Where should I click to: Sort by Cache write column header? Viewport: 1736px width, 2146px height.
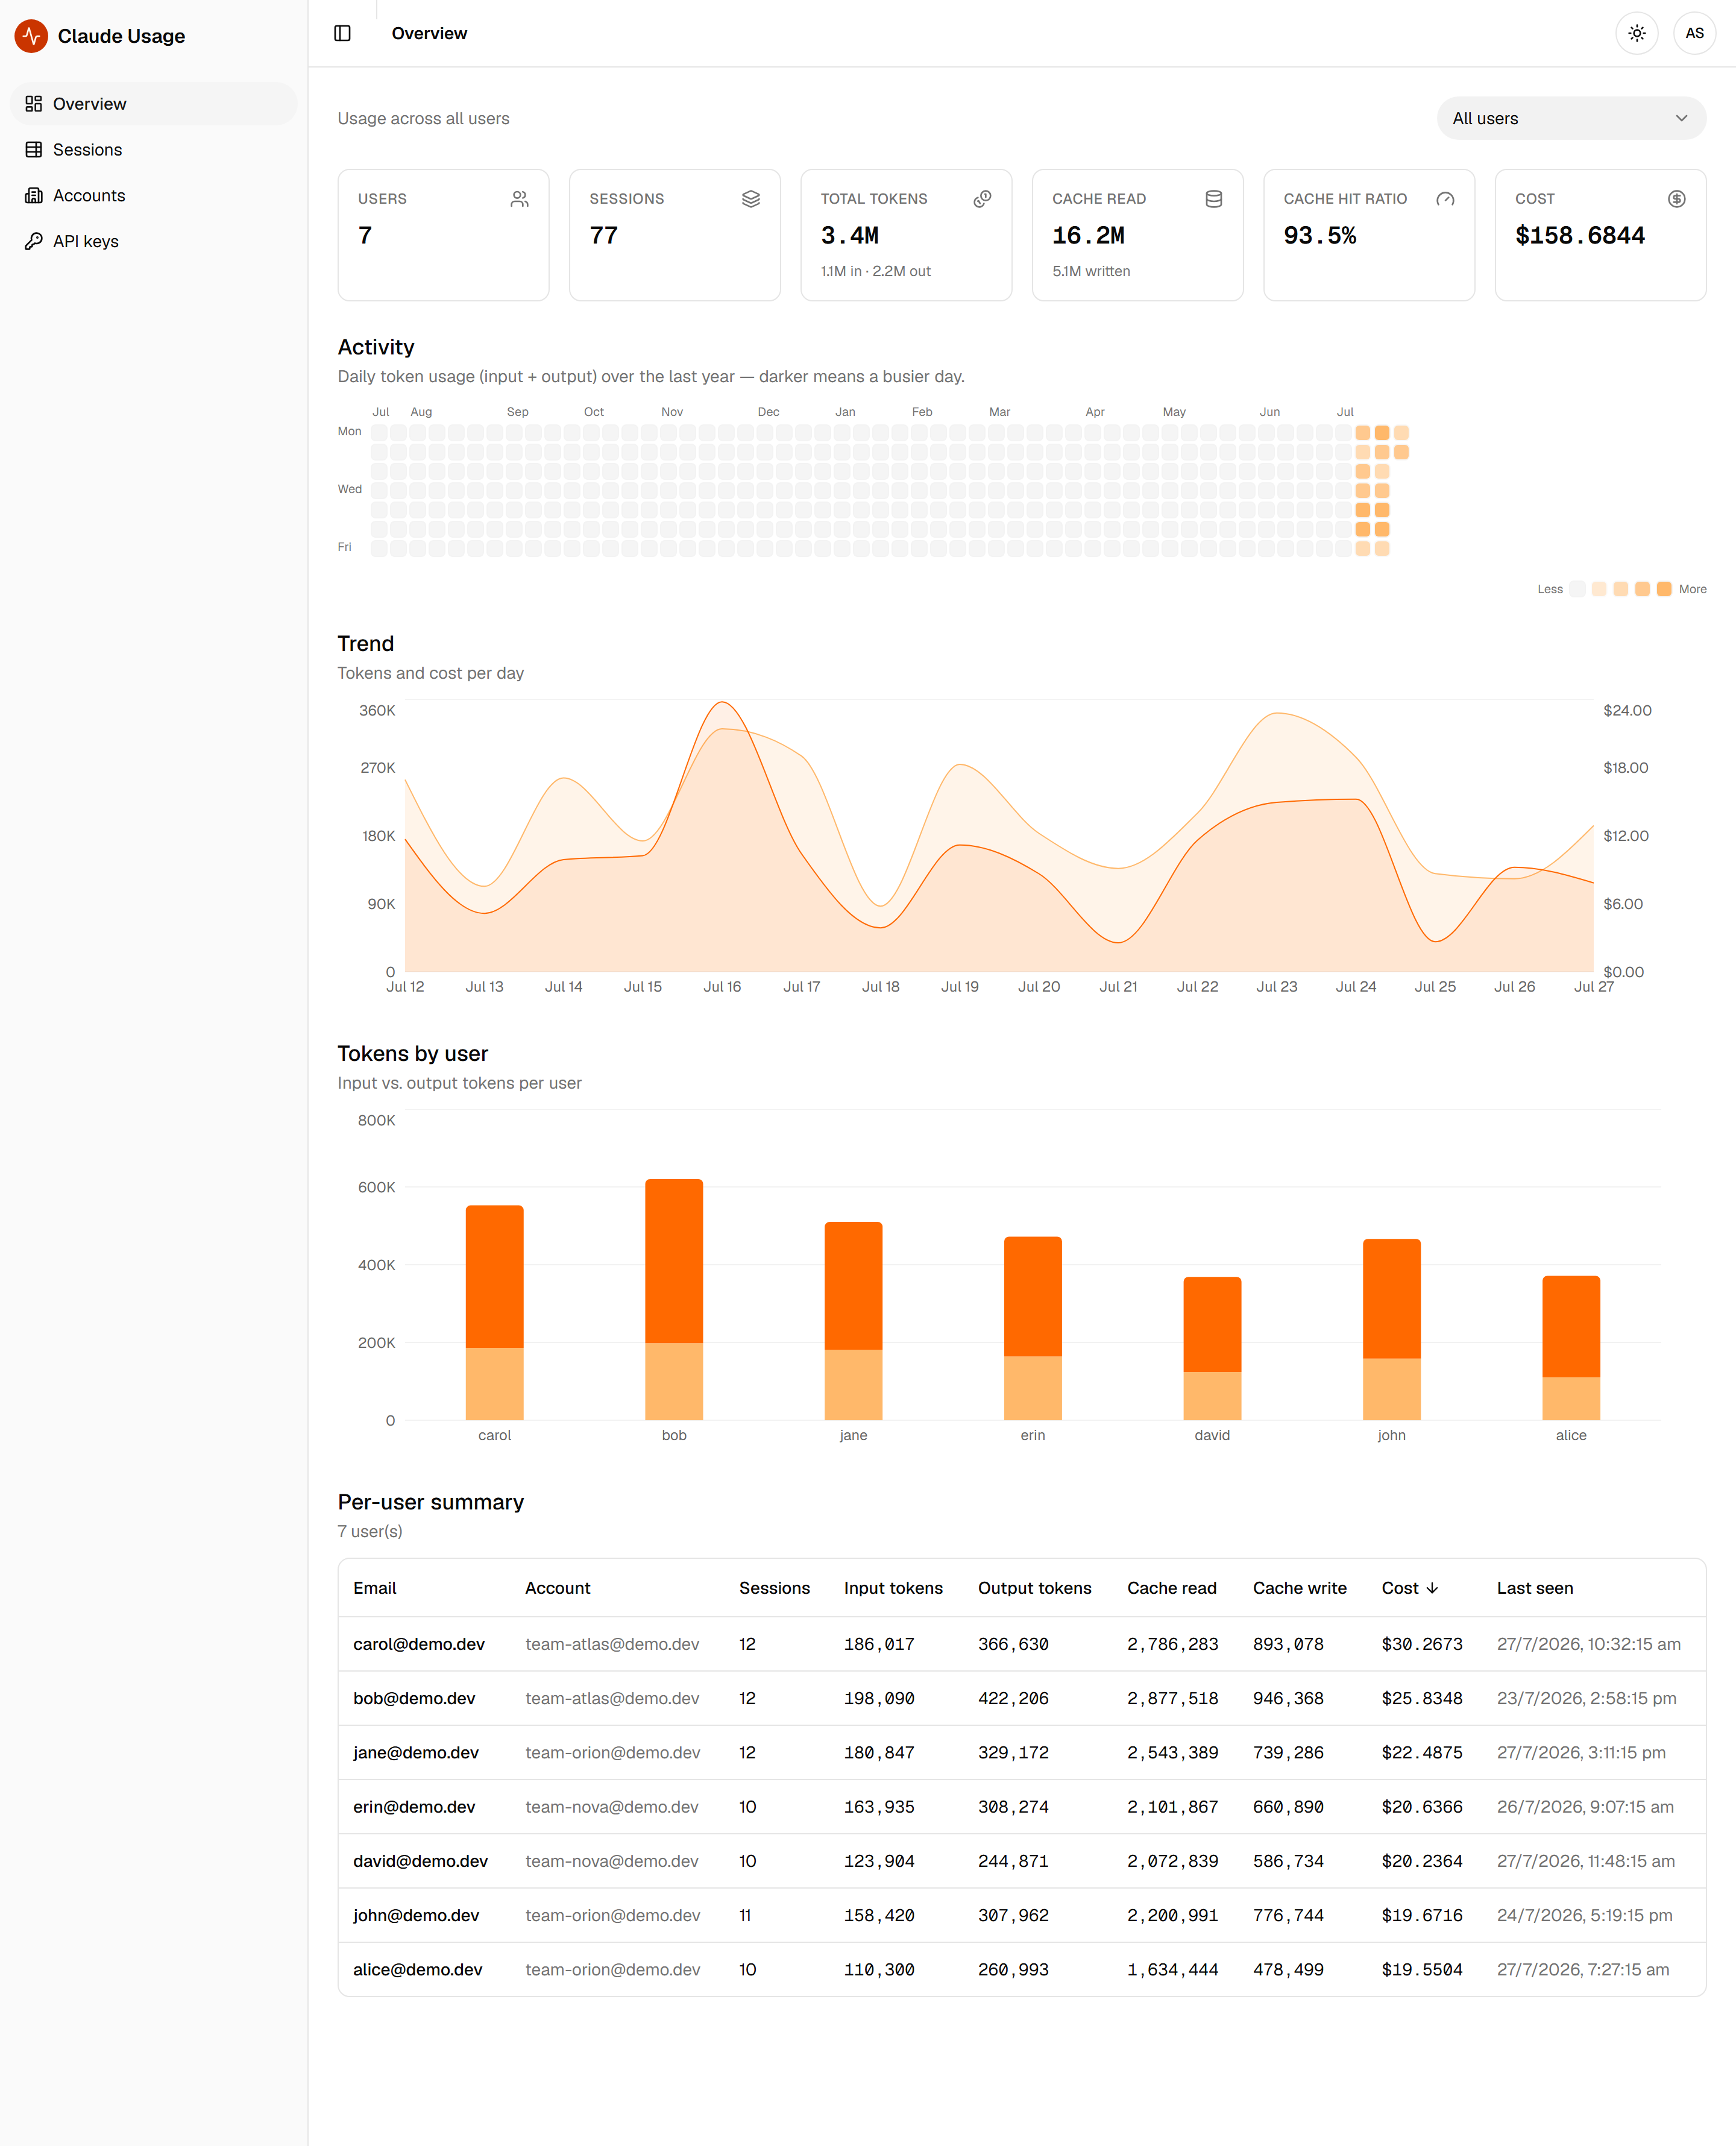point(1299,1588)
